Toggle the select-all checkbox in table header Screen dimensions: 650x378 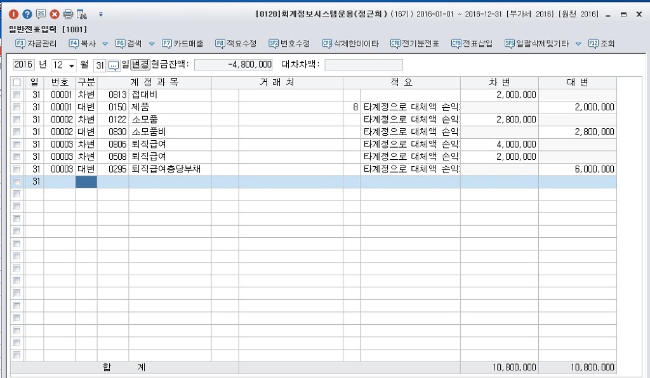click(17, 82)
